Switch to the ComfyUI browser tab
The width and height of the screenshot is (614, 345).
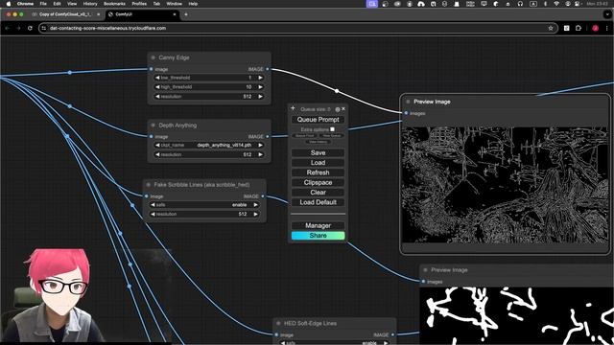tap(142, 14)
